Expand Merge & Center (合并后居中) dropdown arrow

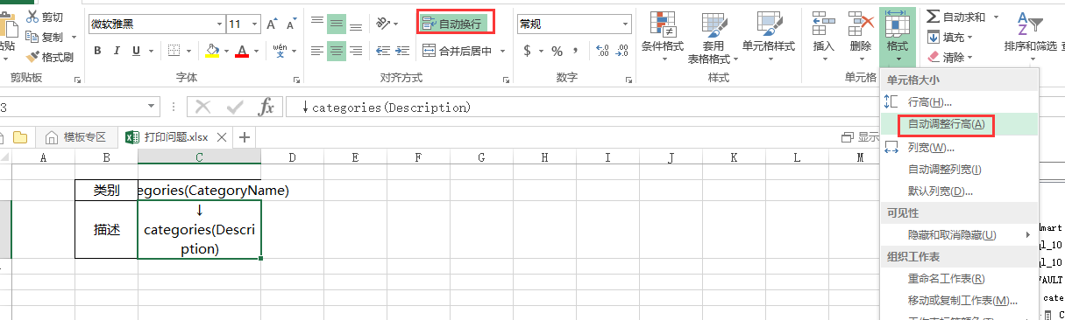pos(502,51)
